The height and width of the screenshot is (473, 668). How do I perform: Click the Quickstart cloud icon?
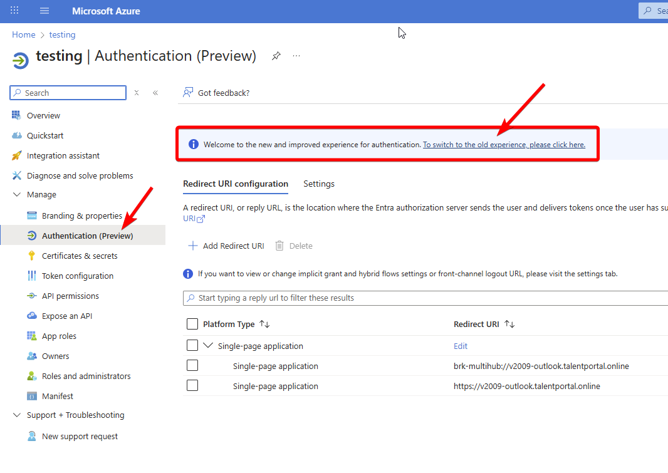[17, 135]
